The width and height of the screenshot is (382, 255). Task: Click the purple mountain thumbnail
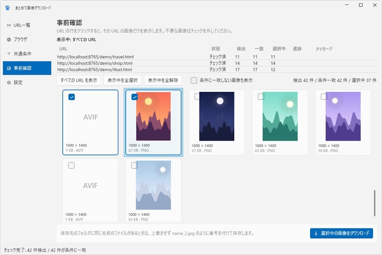[343, 116]
